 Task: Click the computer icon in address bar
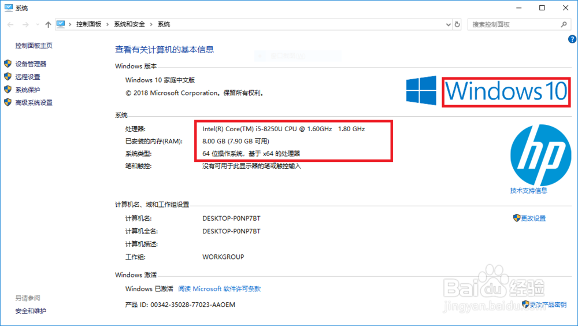pyautogui.click(x=61, y=24)
